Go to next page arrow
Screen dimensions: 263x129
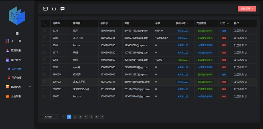tap(102, 117)
